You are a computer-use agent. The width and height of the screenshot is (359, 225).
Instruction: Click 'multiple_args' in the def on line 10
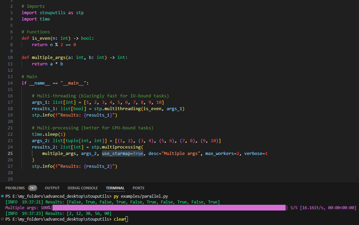pos(48,58)
